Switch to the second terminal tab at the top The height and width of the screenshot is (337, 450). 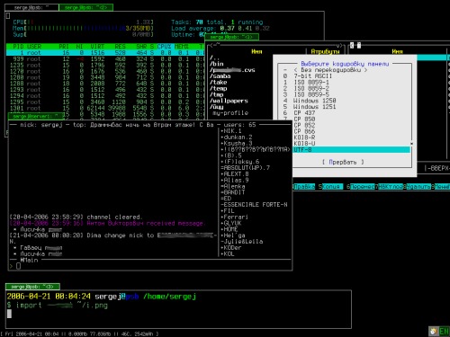(85, 7)
